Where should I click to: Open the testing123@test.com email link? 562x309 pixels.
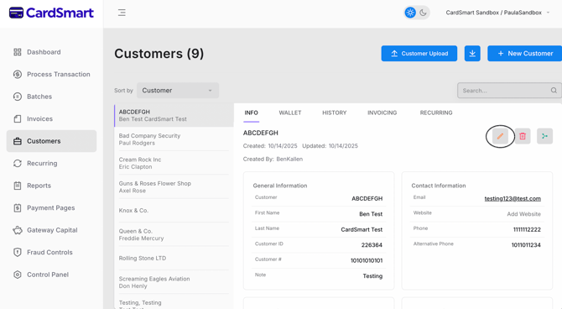[x=513, y=198]
